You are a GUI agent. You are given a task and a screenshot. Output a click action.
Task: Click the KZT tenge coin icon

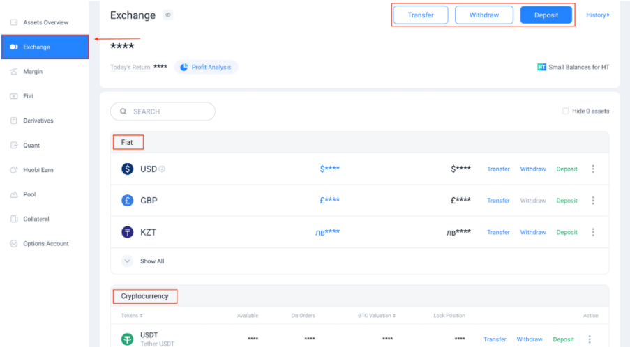pos(128,232)
